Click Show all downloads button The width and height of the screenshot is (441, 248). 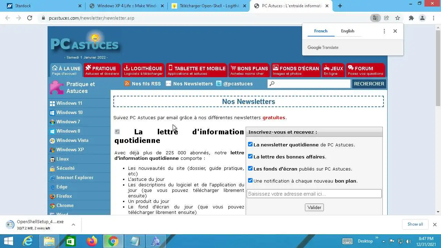click(x=415, y=224)
